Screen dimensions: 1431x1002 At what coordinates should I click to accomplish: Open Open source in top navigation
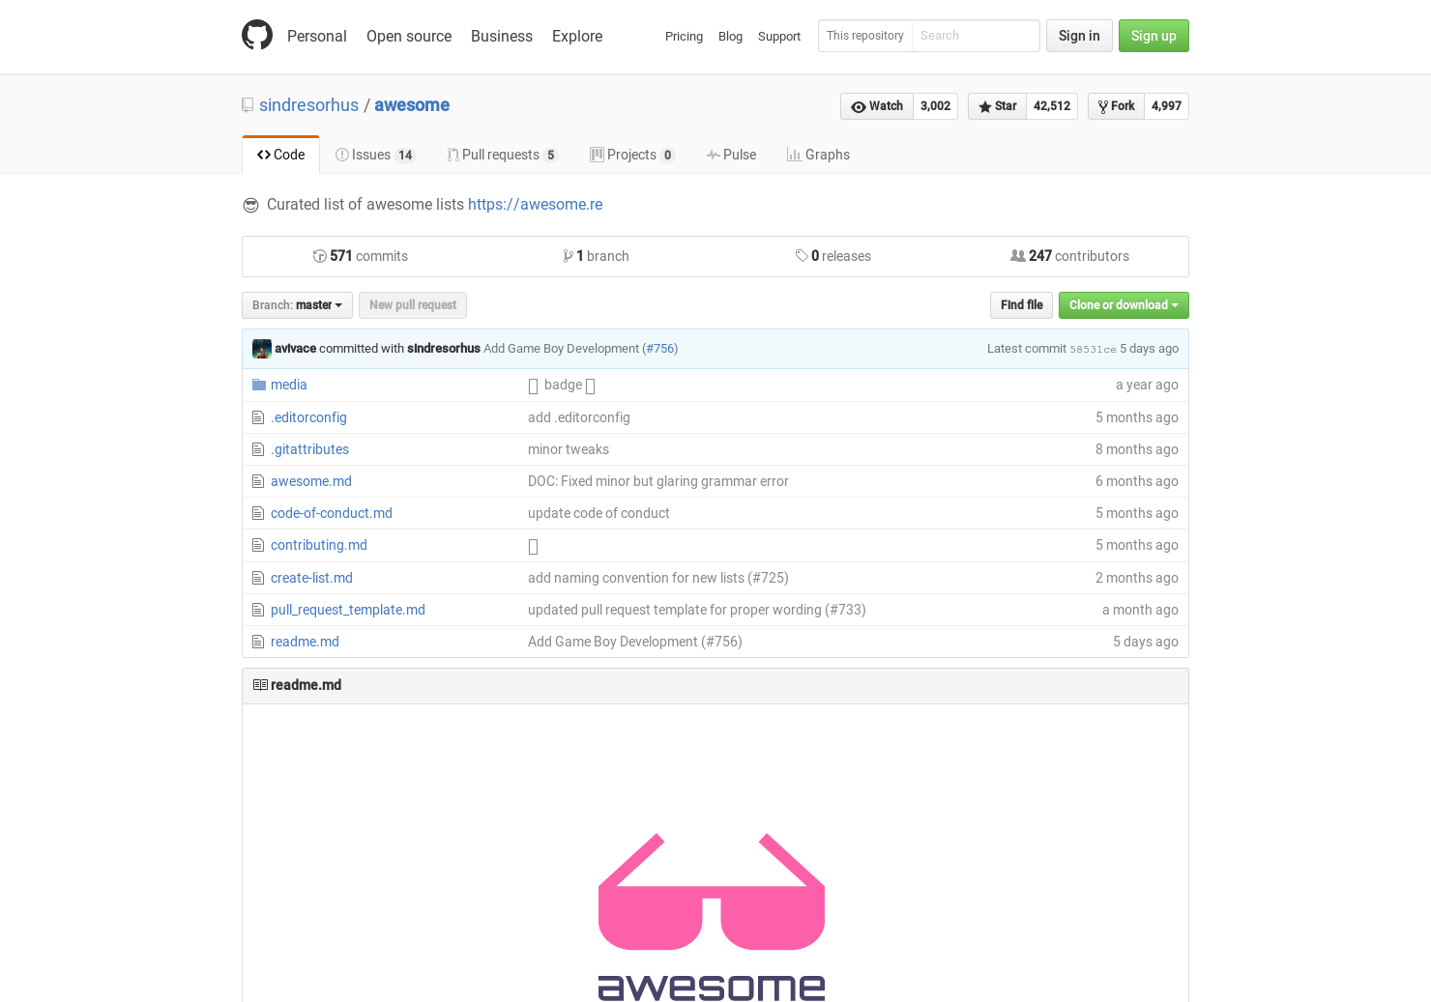click(409, 36)
